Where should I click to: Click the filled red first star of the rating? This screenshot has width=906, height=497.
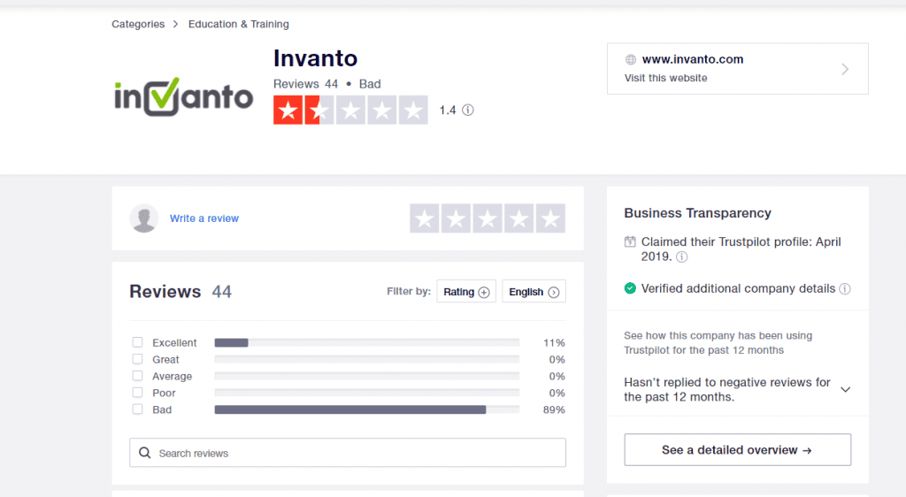(x=288, y=110)
